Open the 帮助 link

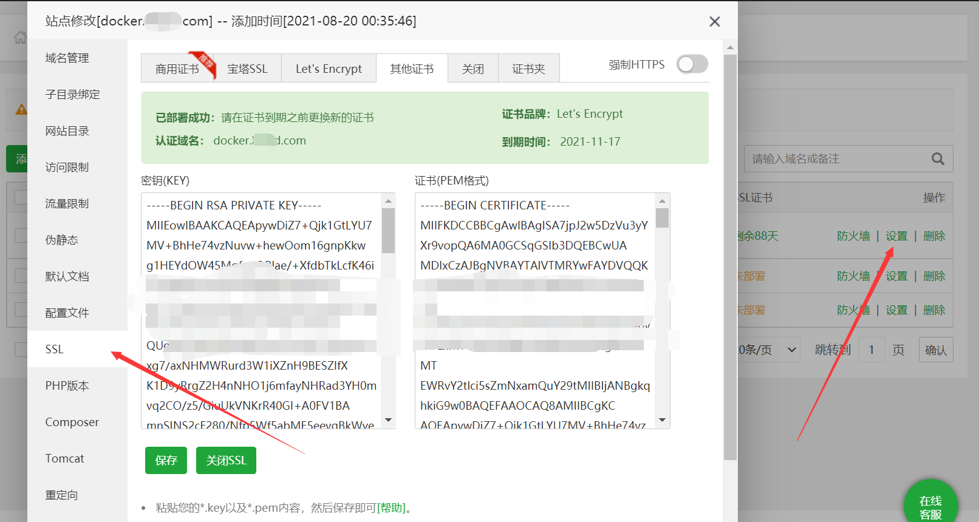(391, 508)
